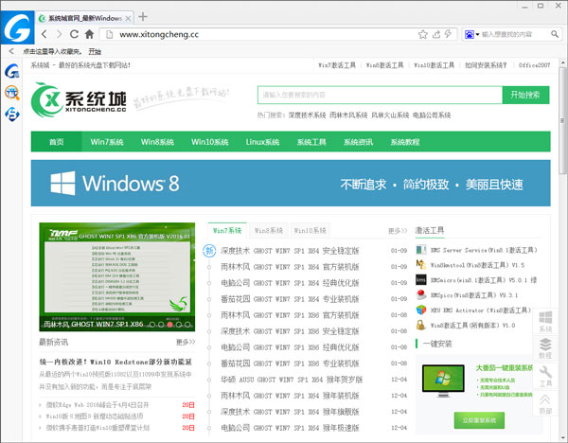Click 更多>> beside 最新资讯
The height and width of the screenshot is (443, 568).
[x=186, y=342]
